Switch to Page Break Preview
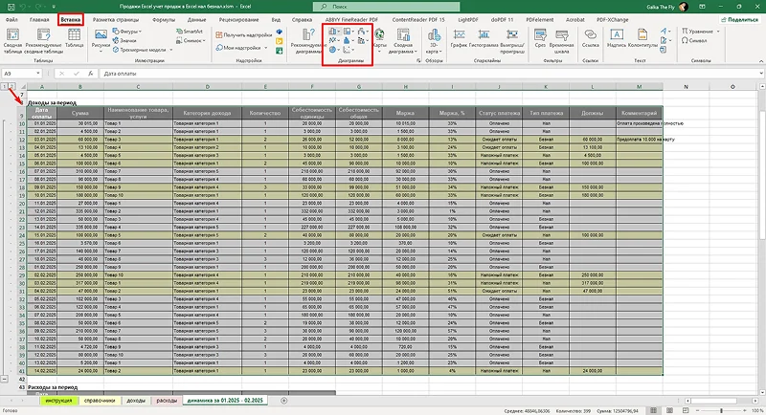 coord(685,410)
